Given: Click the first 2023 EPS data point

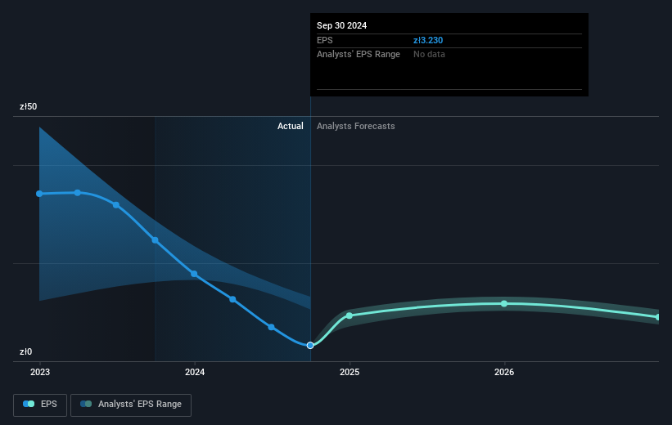Looking at the screenshot, I should coord(39,194).
